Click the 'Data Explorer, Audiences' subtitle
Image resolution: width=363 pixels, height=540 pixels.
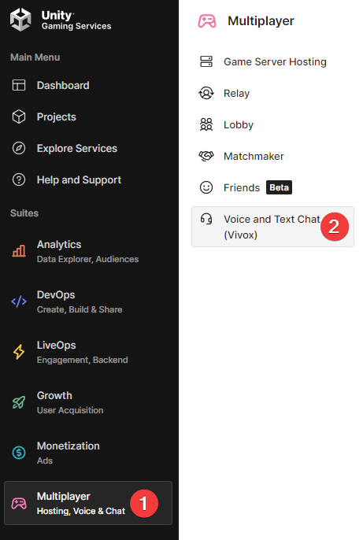tap(88, 259)
